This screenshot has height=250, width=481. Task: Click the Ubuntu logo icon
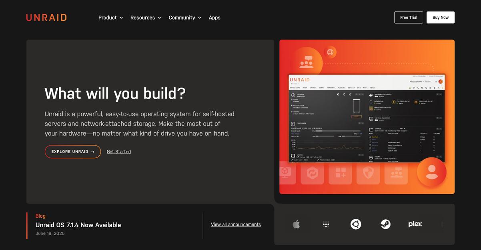point(356,224)
